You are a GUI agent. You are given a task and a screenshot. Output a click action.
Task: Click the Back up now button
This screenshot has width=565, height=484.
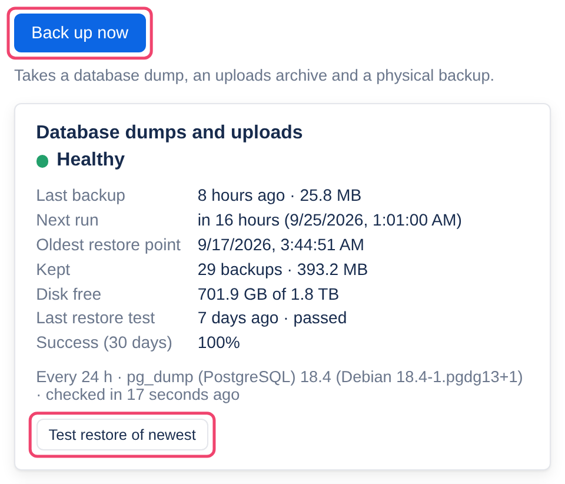point(80,33)
